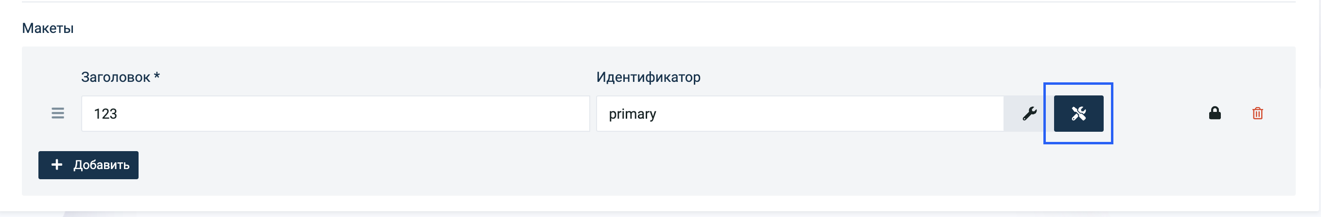Screen dimensions: 1321x217
Task: Click the Идентификатор field label
Action: click(x=648, y=77)
